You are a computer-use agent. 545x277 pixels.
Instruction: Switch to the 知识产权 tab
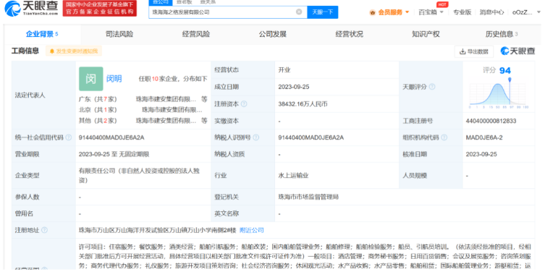pyautogui.click(x=426, y=34)
